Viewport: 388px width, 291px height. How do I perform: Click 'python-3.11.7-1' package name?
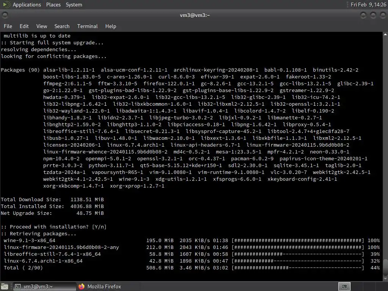111,166
